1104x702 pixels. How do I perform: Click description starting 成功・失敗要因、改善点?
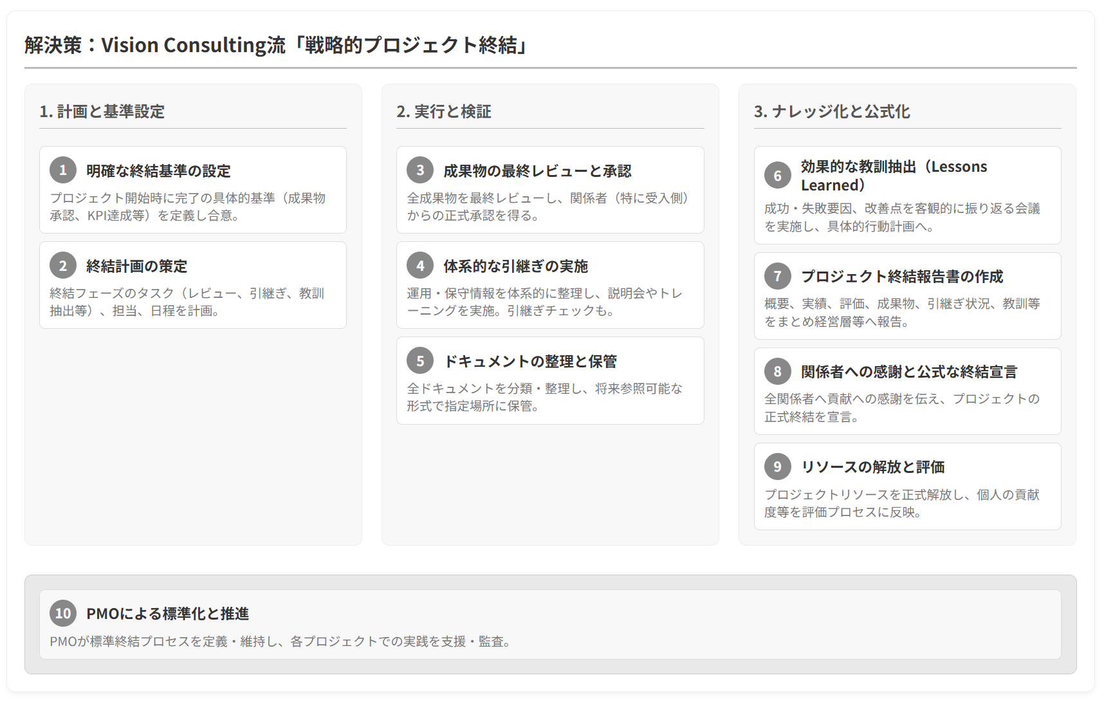[x=903, y=217]
